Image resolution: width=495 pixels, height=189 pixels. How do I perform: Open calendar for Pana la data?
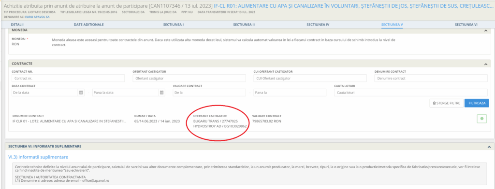pyautogui.click(x=161, y=93)
